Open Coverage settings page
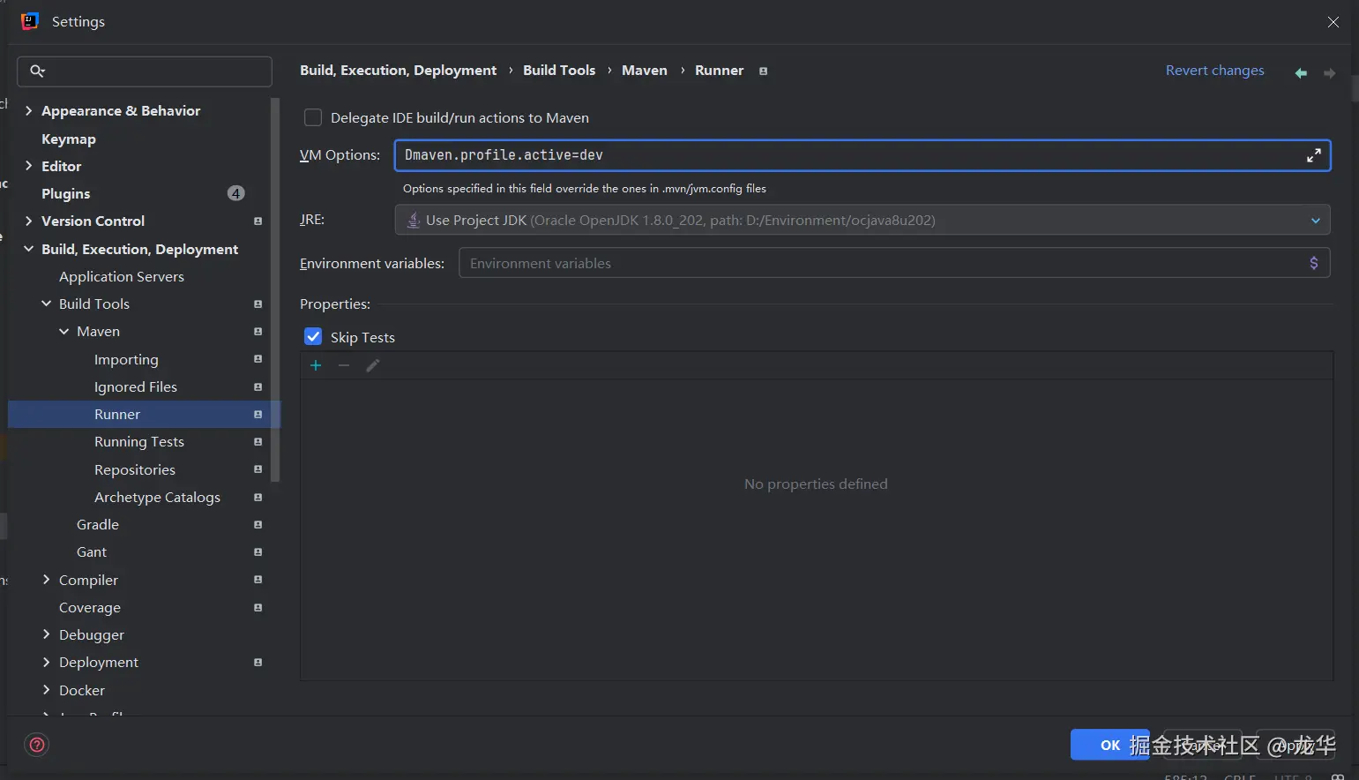 tap(90, 607)
